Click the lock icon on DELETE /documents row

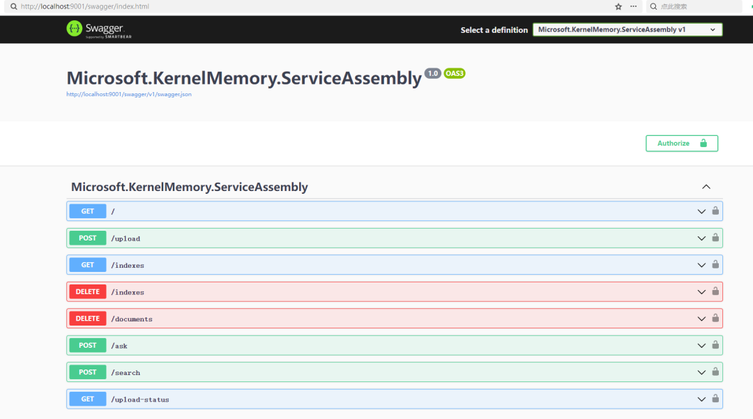tap(715, 319)
